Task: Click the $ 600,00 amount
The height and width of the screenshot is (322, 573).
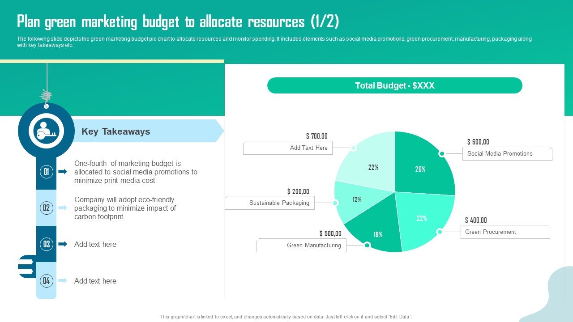Action: [x=478, y=142]
